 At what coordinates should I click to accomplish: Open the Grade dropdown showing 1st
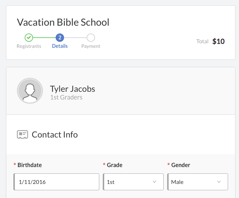[x=133, y=182]
